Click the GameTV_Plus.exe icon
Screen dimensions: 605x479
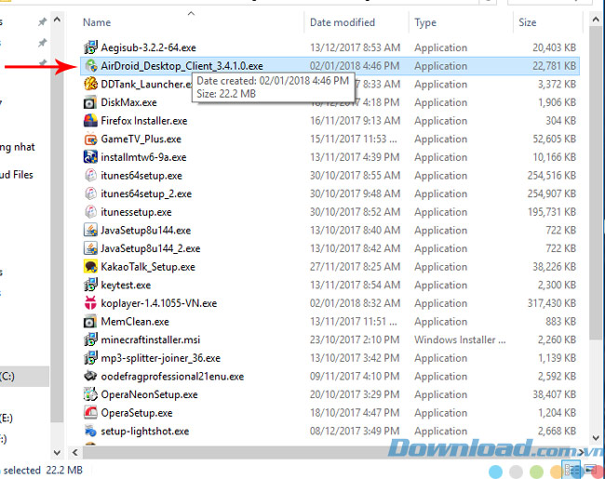[x=90, y=139]
